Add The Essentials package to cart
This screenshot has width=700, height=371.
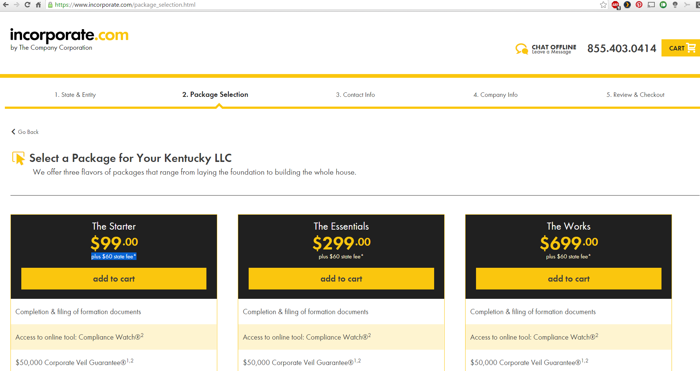coord(341,279)
